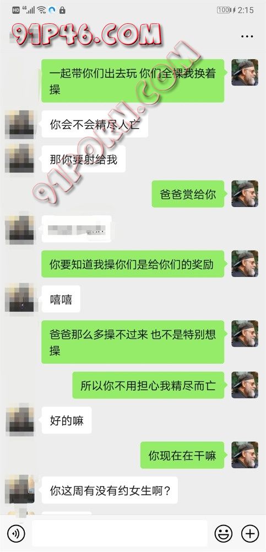Tap blurred avatar beside "你这周有没有约女生啊？"
The image size is (266, 552).
pos(20,490)
